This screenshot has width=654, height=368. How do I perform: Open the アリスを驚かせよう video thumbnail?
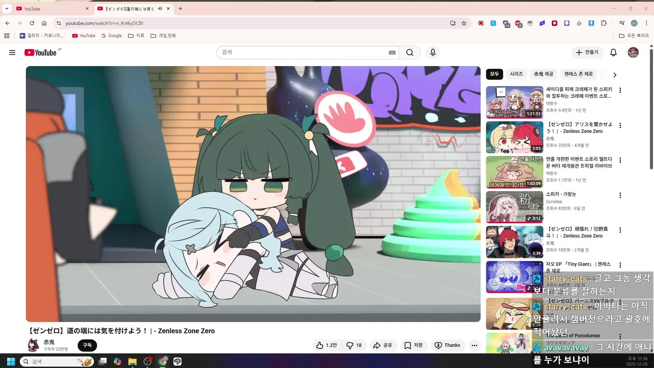515,137
